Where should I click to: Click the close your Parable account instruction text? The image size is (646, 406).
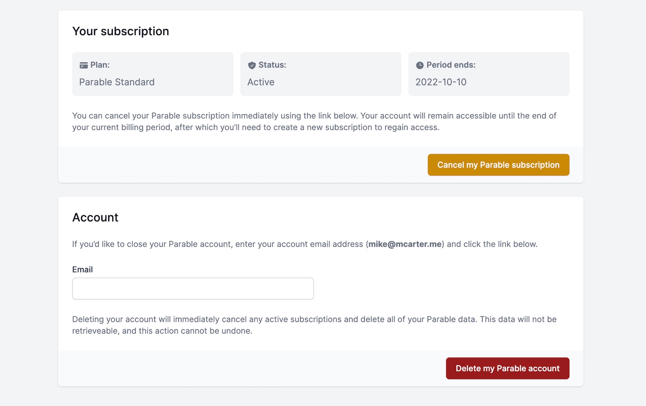click(305, 244)
